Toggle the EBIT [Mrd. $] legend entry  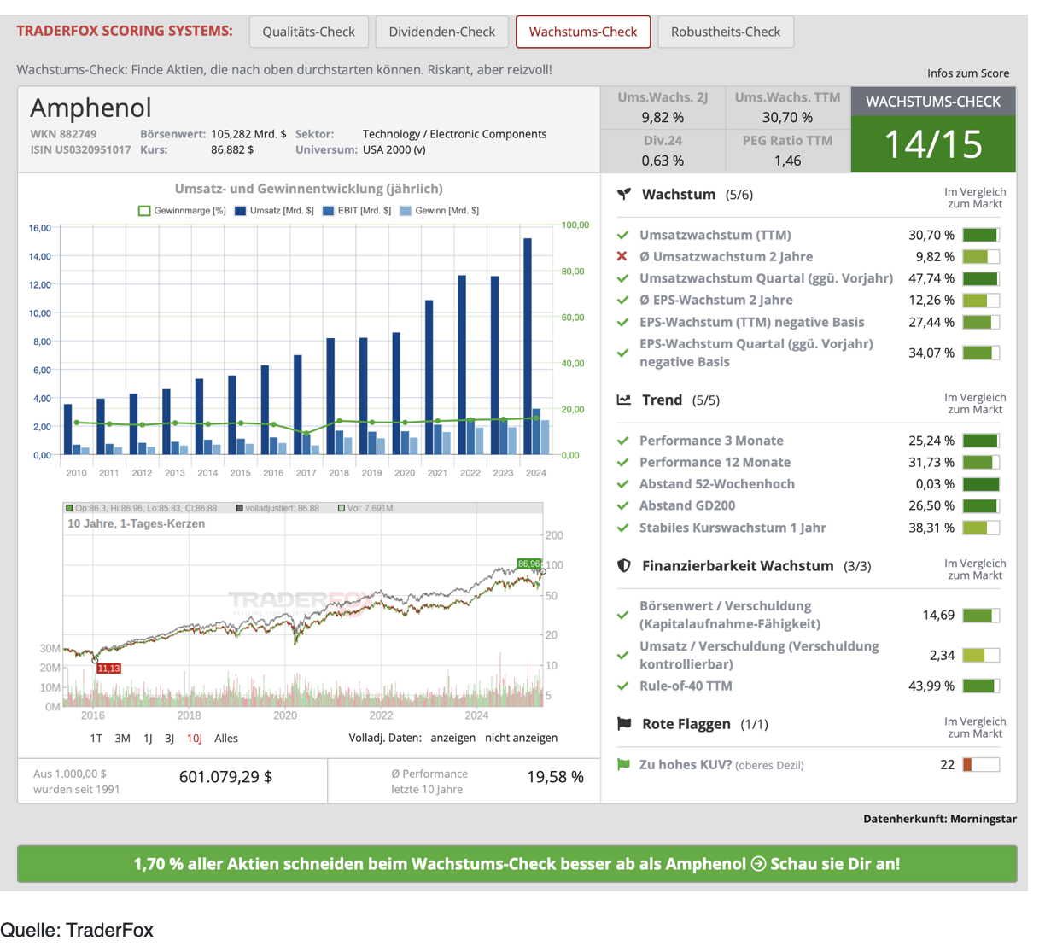click(x=357, y=211)
